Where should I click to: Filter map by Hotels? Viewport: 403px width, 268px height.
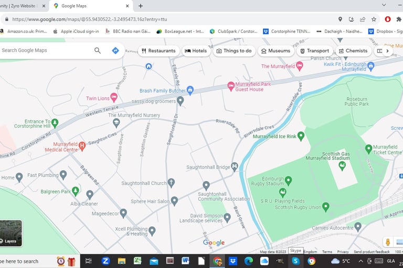click(x=196, y=51)
